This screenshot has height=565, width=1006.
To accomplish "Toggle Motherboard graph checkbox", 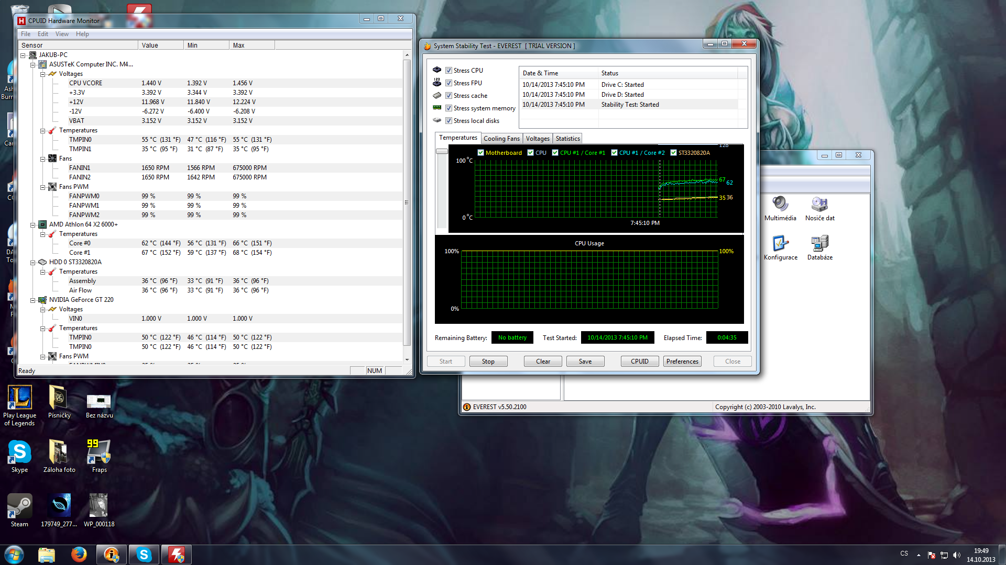I will pos(480,153).
